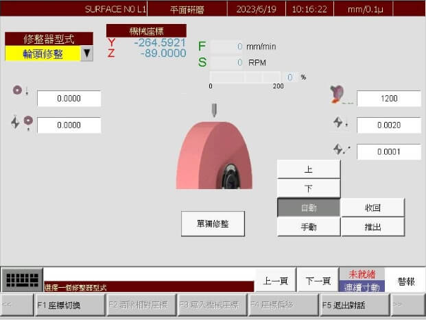The height and width of the screenshot is (320, 426).
Task: Click the wheel down-feed icon beside first 0.0000
Action: pos(21,90)
